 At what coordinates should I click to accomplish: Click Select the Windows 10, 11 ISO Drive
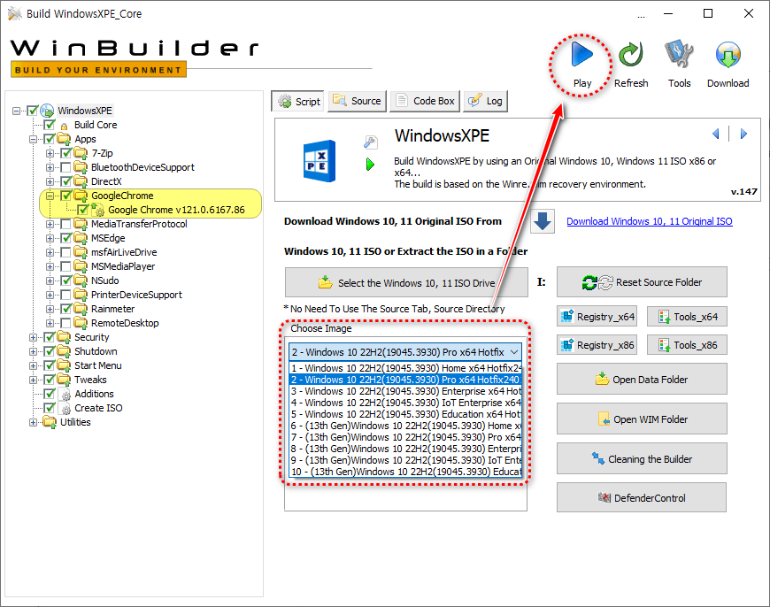406,282
